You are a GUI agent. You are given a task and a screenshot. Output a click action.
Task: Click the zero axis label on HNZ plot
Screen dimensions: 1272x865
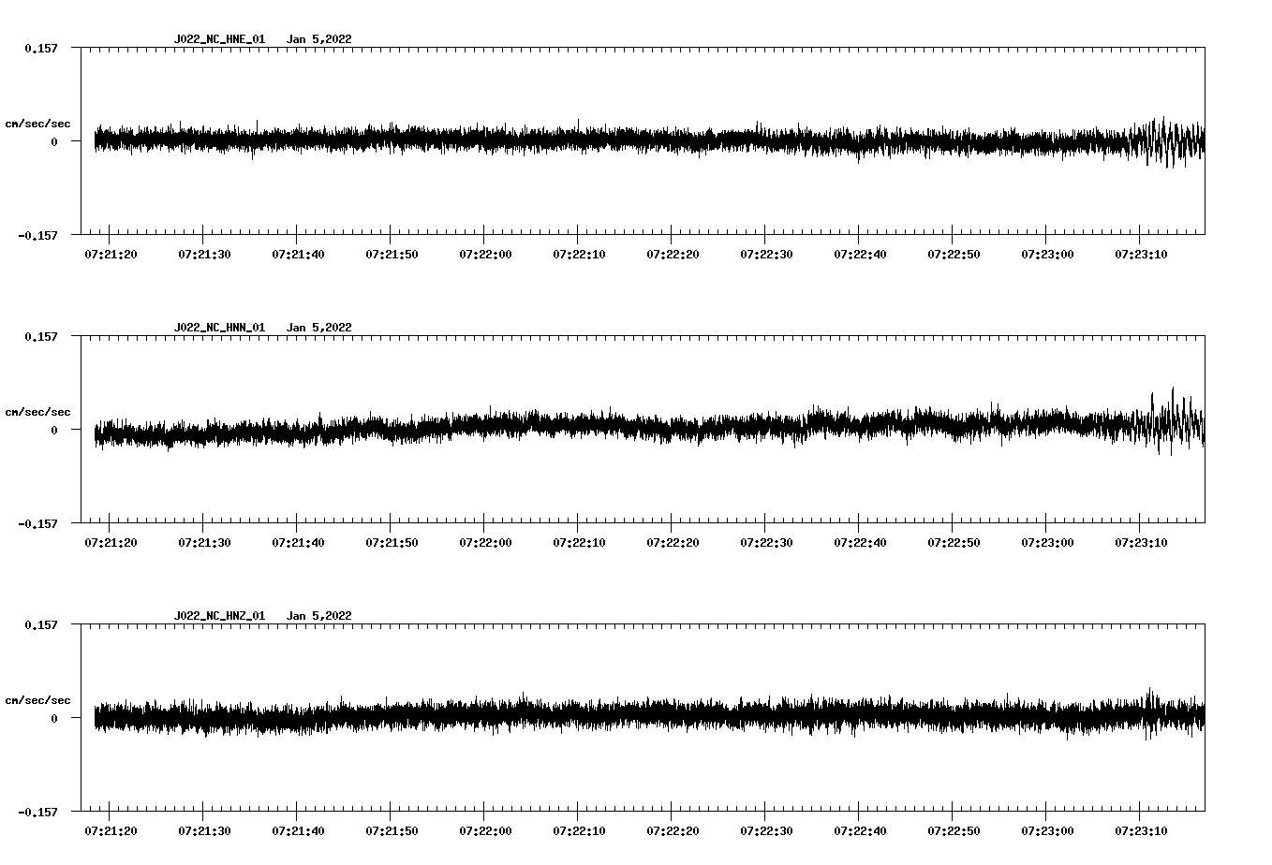[x=54, y=718]
